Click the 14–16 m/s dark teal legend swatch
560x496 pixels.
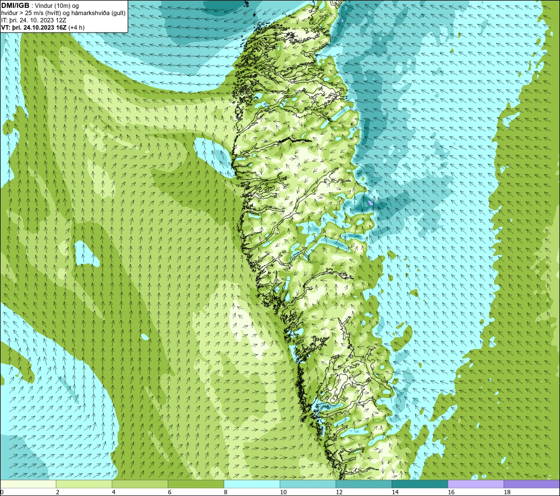[x=419, y=484]
